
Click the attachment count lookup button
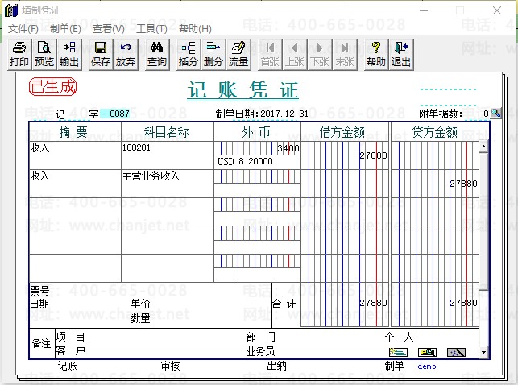[496, 114]
